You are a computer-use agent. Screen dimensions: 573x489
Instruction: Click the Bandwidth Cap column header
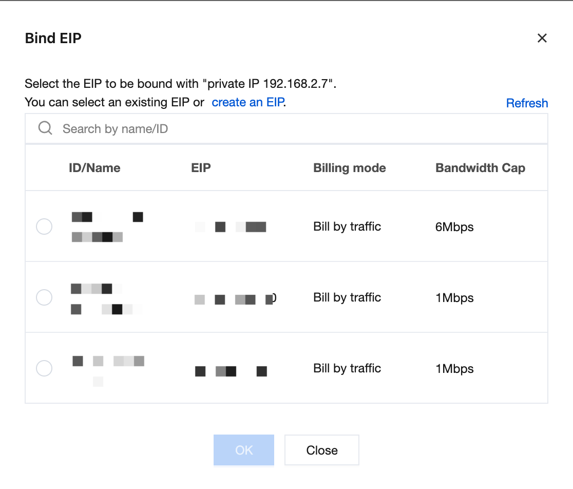tap(480, 168)
